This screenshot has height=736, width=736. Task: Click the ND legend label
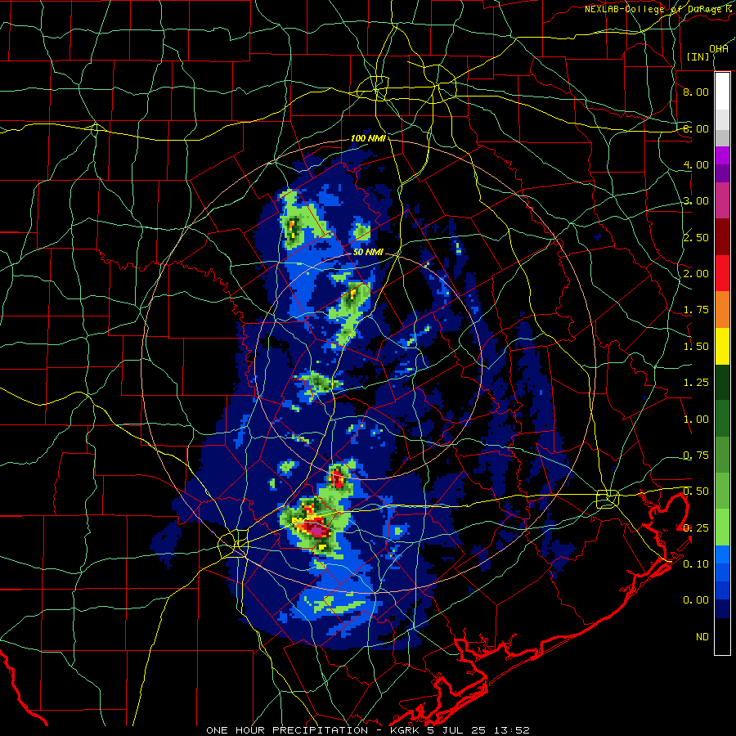tap(702, 637)
